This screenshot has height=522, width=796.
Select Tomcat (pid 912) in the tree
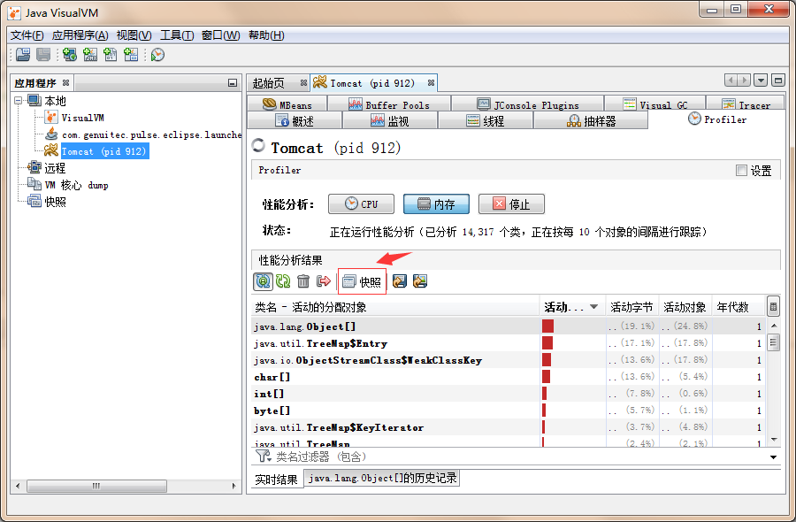[x=104, y=151]
